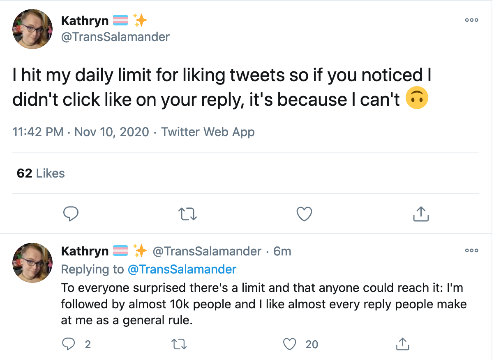Open the 6m timestamp on the reply

coord(282,251)
